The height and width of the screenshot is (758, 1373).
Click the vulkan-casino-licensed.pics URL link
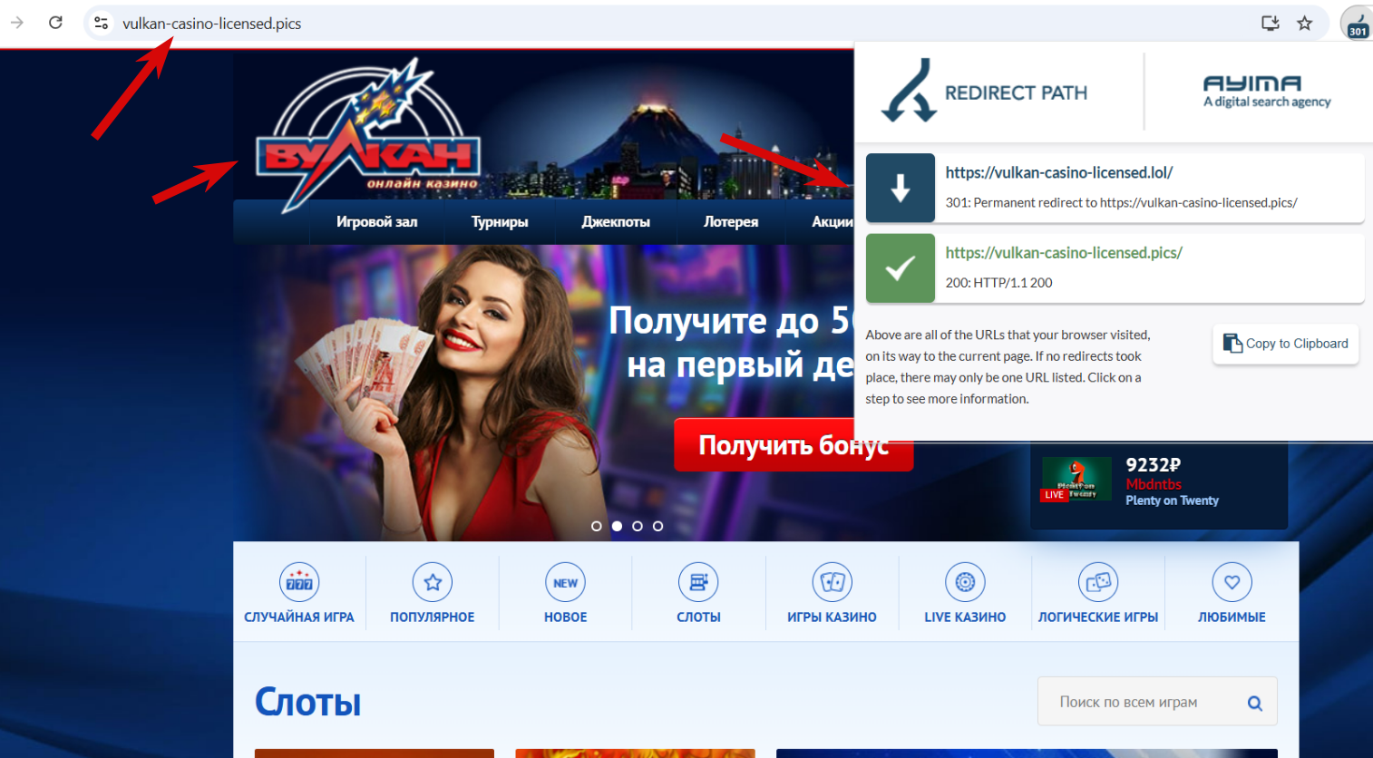[x=1064, y=253]
